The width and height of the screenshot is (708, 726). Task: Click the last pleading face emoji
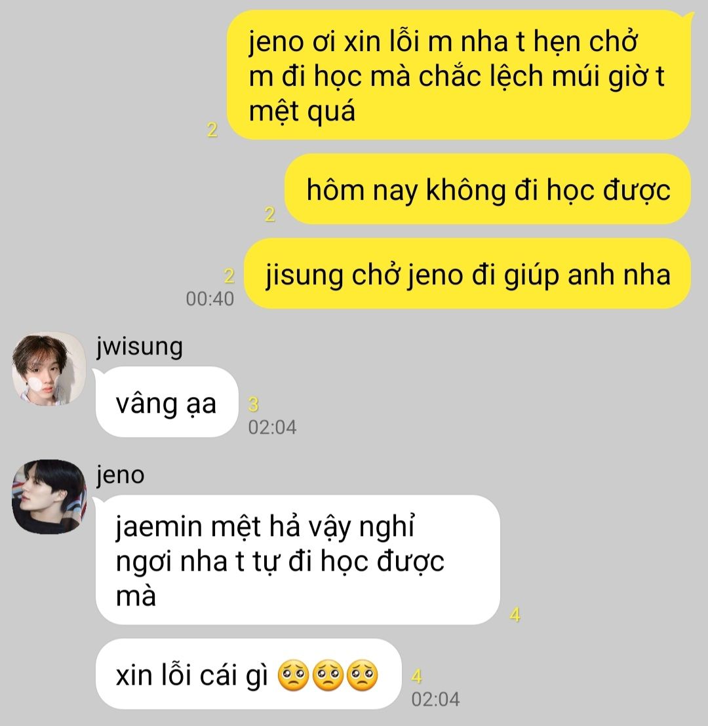pyautogui.click(x=363, y=675)
